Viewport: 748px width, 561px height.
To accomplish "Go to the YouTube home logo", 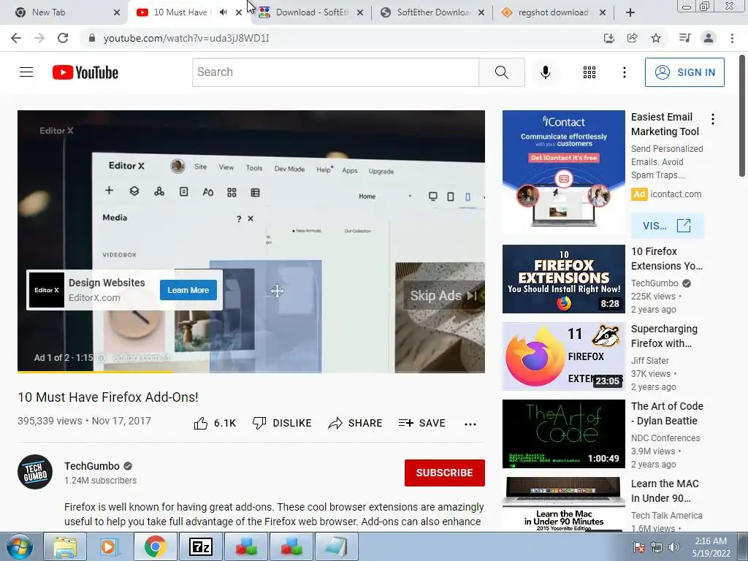I will [85, 72].
